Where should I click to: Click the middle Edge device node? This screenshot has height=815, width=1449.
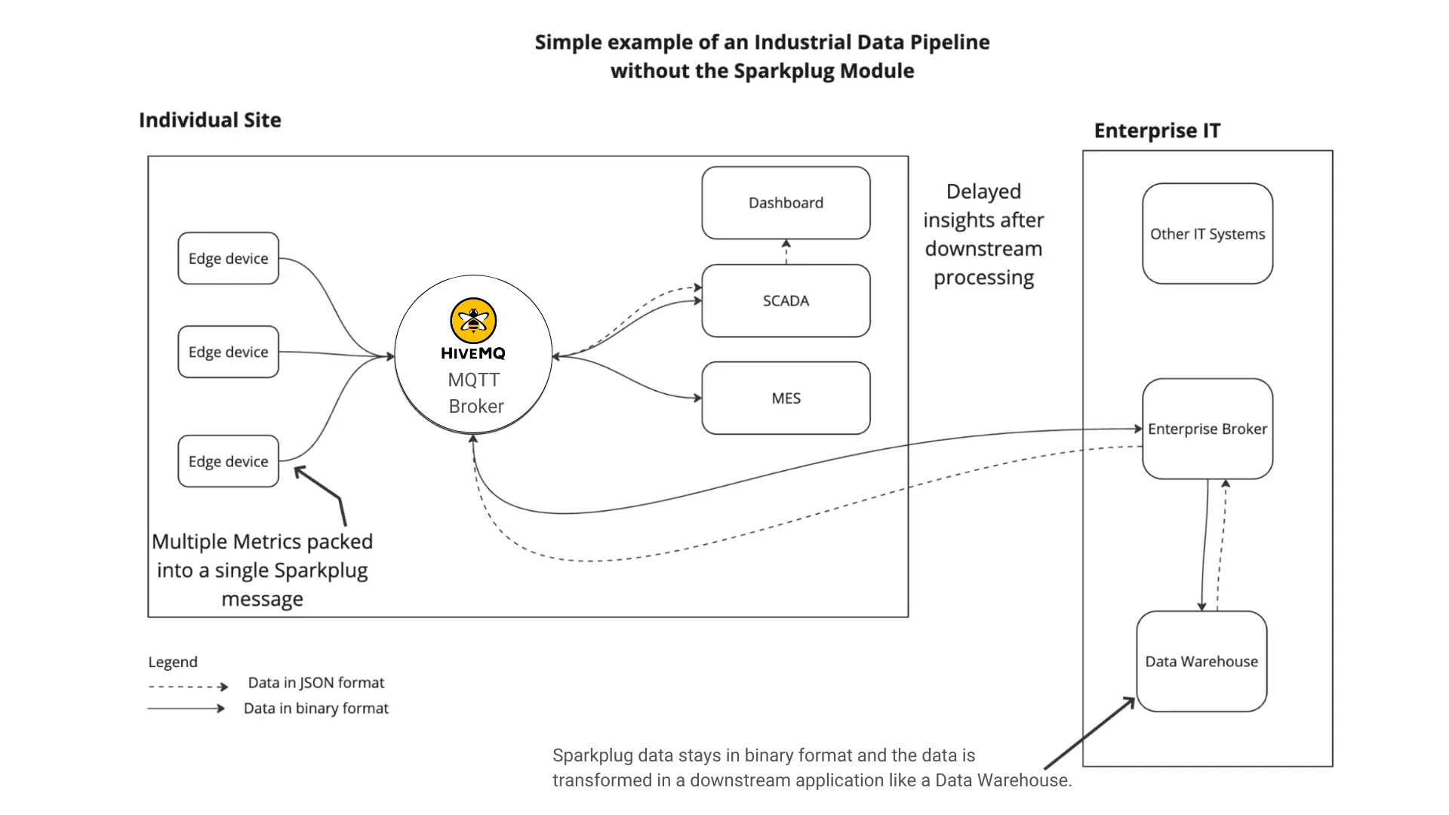[228, 352]
